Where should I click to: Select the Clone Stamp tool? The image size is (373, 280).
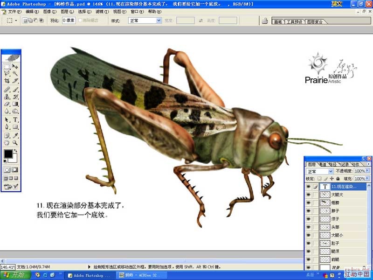(x=7, y=97)
